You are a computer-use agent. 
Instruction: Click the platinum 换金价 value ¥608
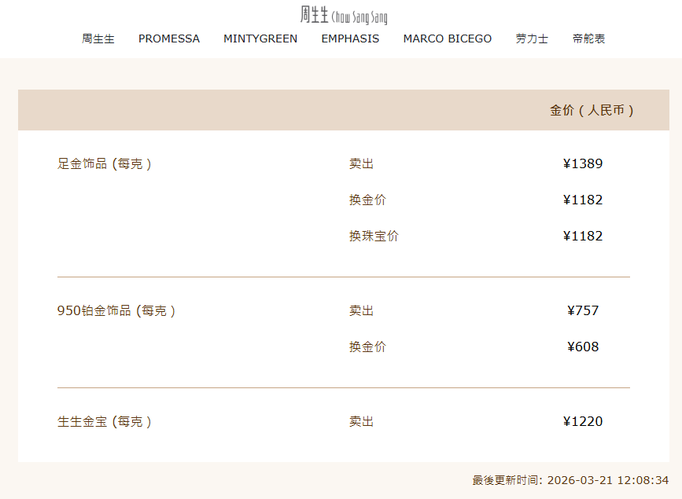point(583,347)
